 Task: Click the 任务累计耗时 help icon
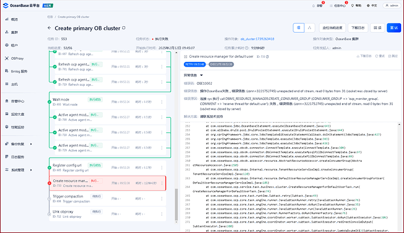247,48
